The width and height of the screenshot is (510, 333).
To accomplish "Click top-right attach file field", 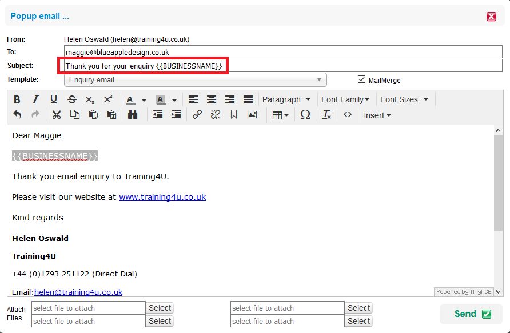I will pyautogui.click(x=288, y=308).
